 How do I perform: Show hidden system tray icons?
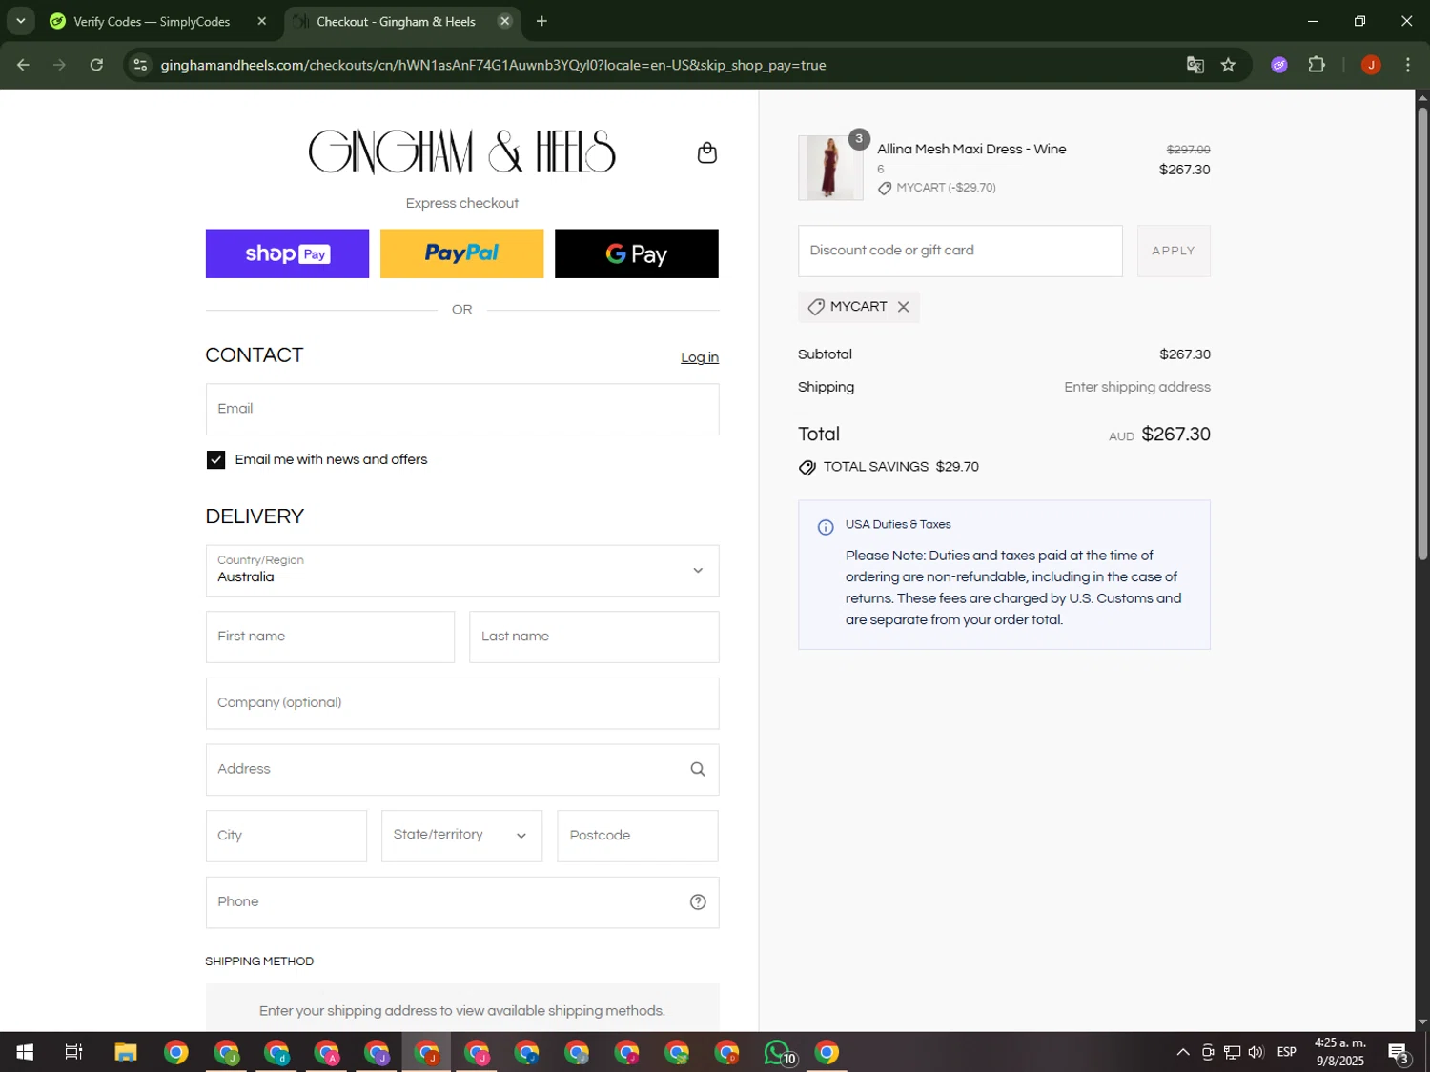coord(1182,1052)
